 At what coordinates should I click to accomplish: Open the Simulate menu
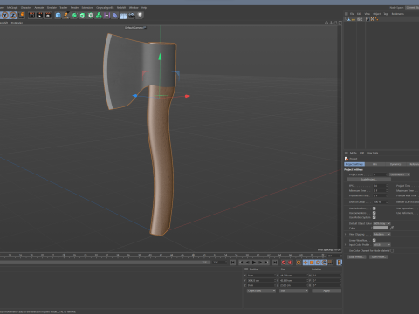pyautogui.click(x=52, y=7)
